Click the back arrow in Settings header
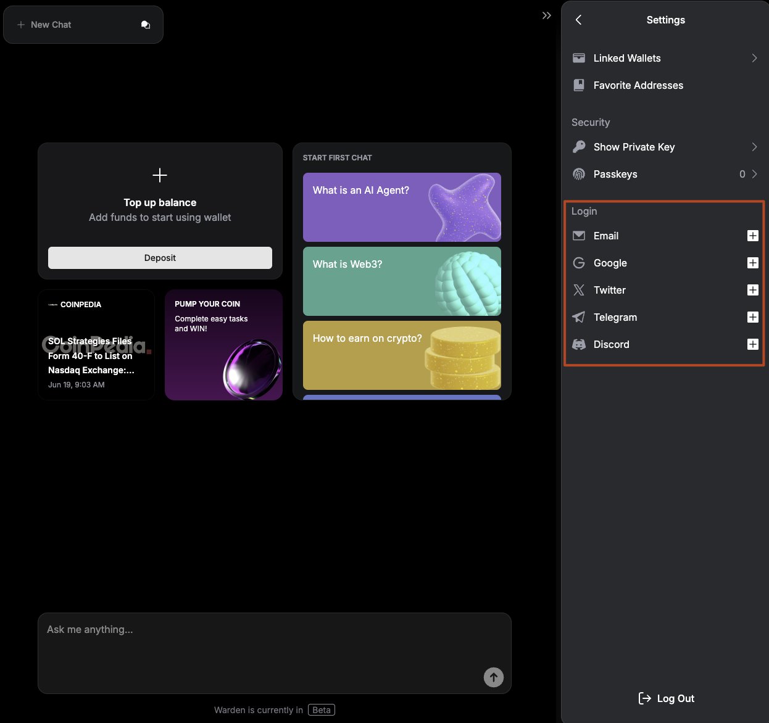The image size is (769, 723). pos(578,20)
